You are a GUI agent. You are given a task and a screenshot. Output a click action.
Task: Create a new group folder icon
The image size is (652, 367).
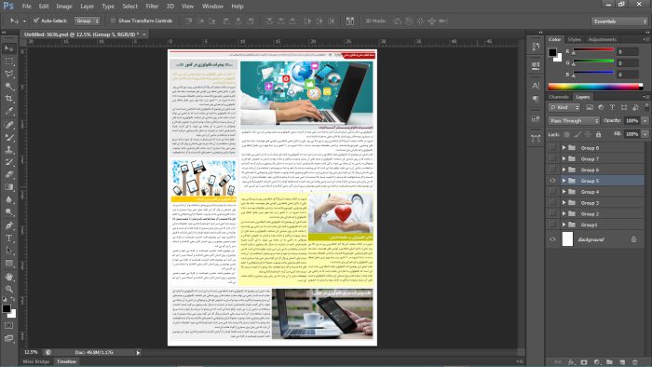coord(609,362)
